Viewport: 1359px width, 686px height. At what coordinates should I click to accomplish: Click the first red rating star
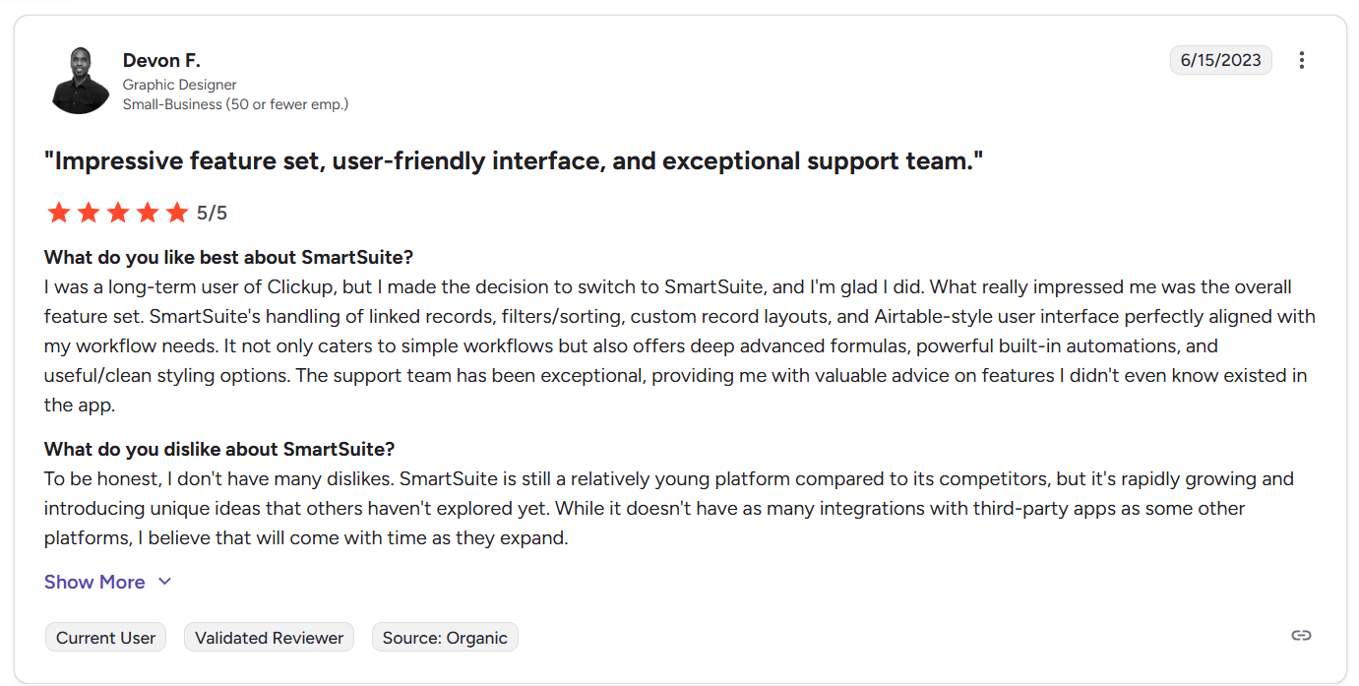(59, 213)
